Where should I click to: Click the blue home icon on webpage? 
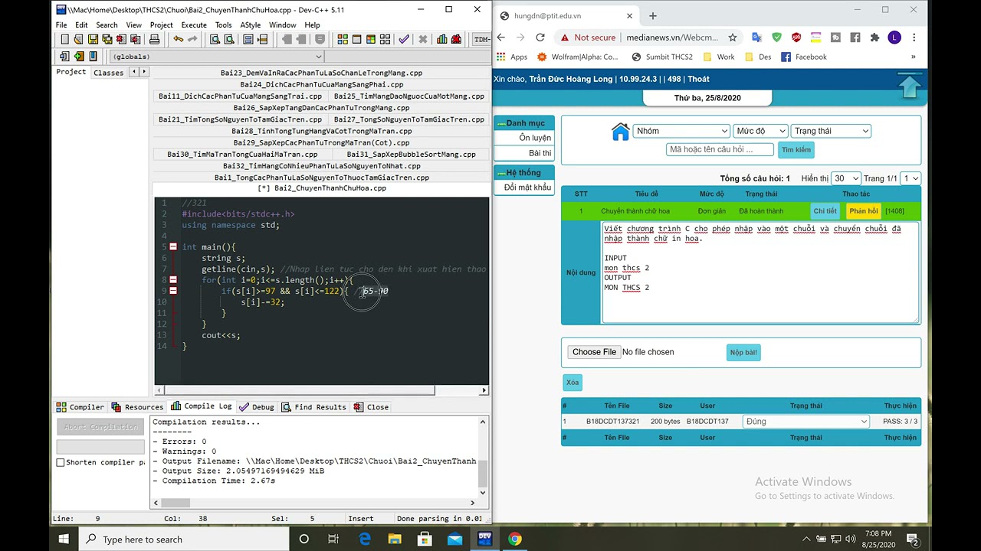coord(620,132)
